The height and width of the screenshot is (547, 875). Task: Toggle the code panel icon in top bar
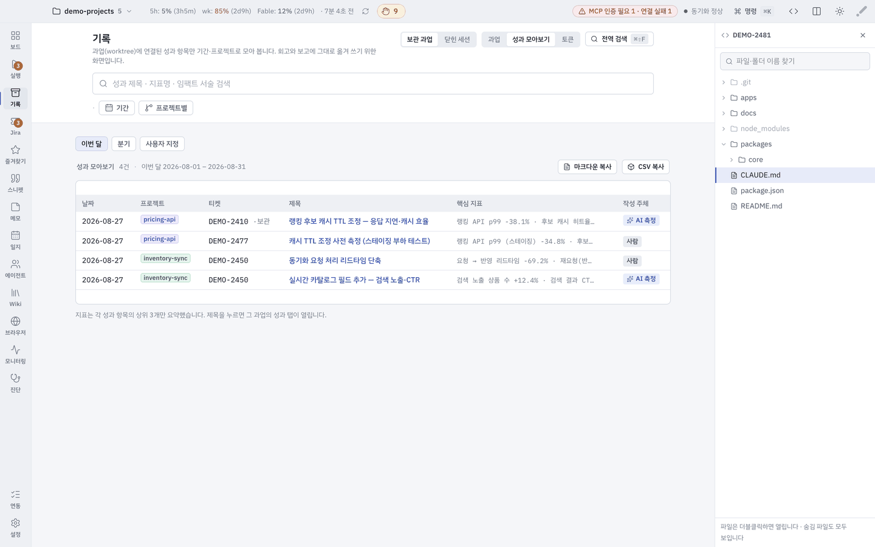[794, 12]
